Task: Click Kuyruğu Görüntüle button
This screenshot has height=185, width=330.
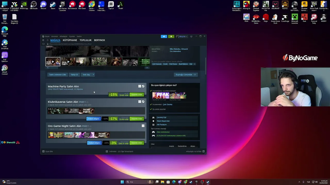Action: 186,75
